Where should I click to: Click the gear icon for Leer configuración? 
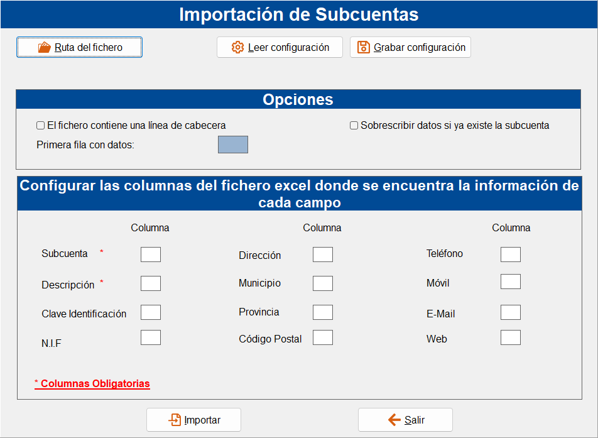[x=237, y=47]
